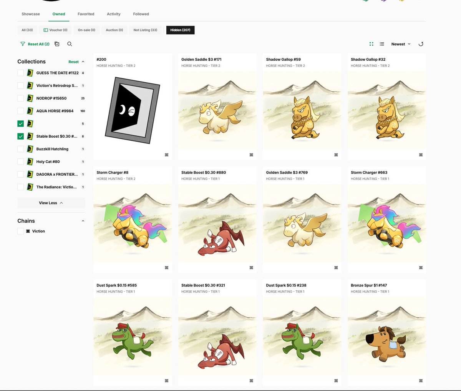Click the Shadow Gallop #59 title
Screen dimensions: 461x391
pyautogui.click(x=284, y=60)
